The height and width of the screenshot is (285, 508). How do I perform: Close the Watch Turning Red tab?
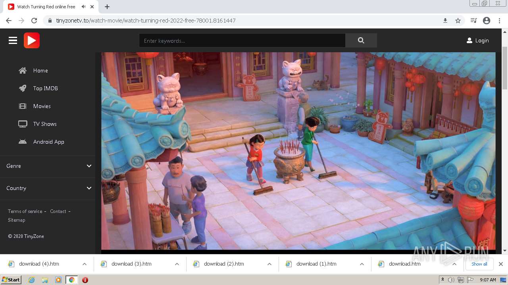click(92, 7)
